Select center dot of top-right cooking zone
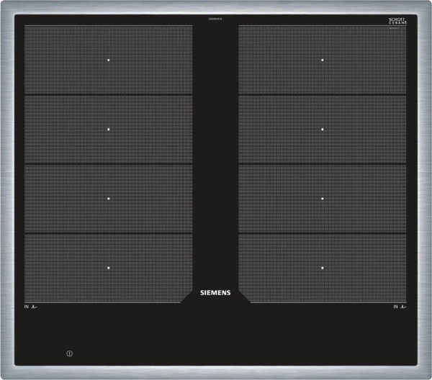The width and height of the screenshot is (432, 380). tap(323, 60)
